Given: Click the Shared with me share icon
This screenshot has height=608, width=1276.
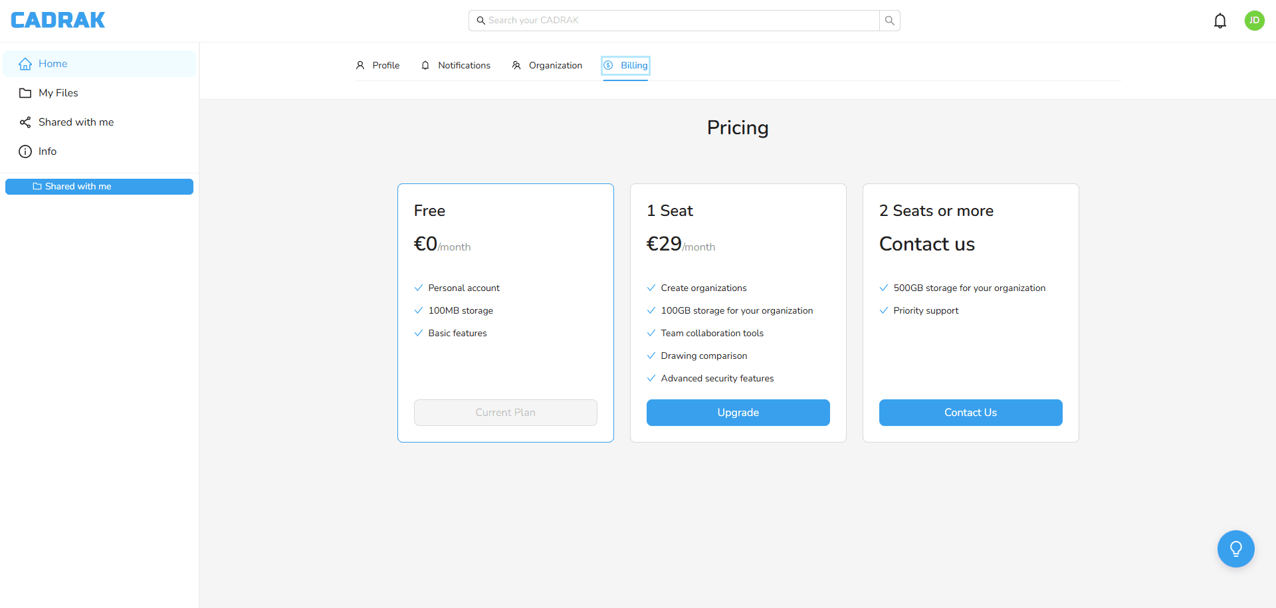Looking at the screenshot, I should click(x=25, y=122).
